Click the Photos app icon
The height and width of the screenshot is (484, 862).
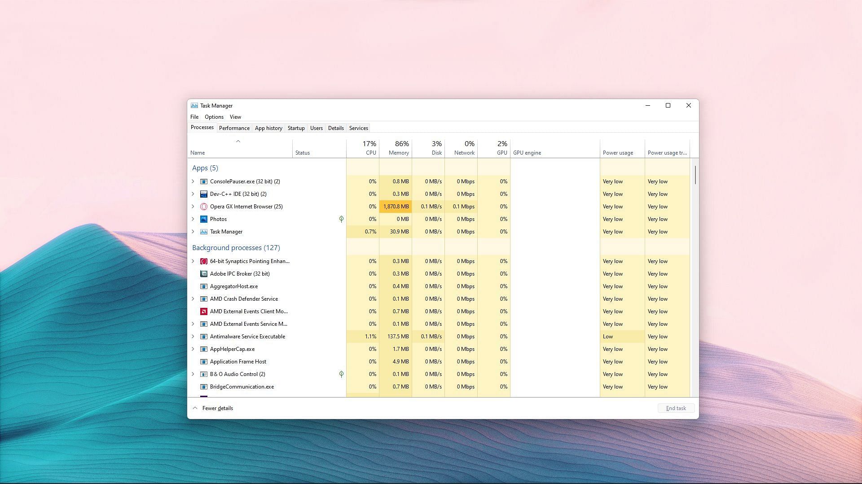pyautogui.click(x=204, y=219)
